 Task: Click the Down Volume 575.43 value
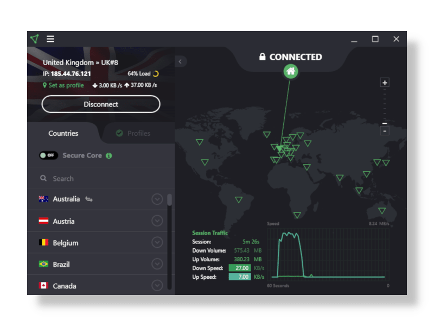point(241,250)
